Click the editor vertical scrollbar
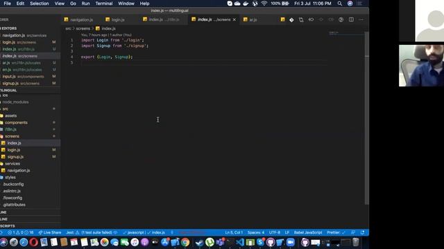 [x=367, y=118]
